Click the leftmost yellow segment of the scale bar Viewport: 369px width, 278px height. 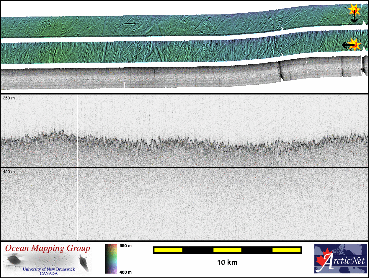(168, 250)
